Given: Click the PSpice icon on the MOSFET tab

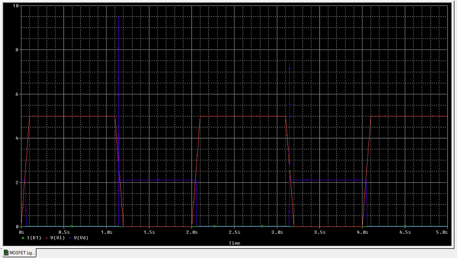Looking at the screenshot, I should [x=6, y=253].
